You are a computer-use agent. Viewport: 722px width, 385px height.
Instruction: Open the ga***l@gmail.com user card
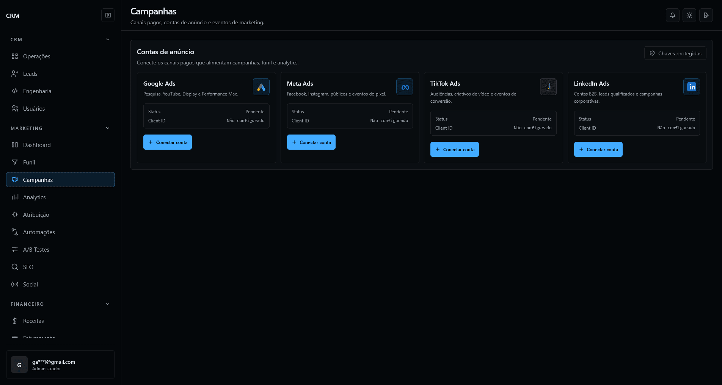tap(60, 365)
